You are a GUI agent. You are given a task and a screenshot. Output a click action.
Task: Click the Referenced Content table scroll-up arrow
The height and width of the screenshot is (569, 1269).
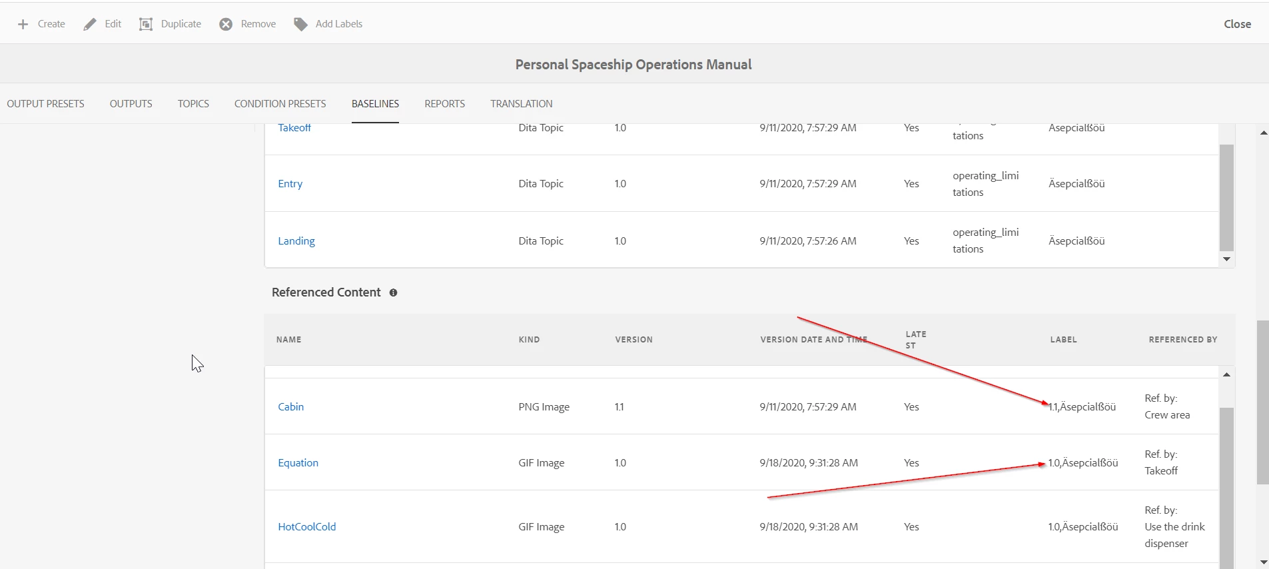1226,374
